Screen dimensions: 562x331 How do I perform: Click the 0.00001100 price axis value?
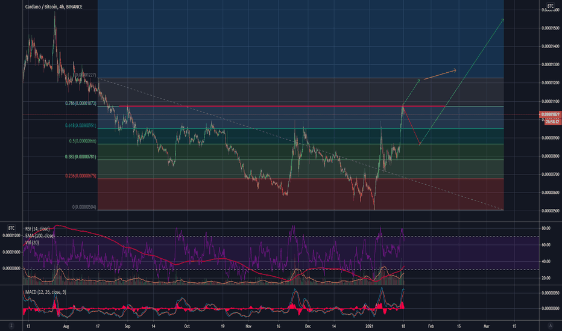[x=550, y=101]
